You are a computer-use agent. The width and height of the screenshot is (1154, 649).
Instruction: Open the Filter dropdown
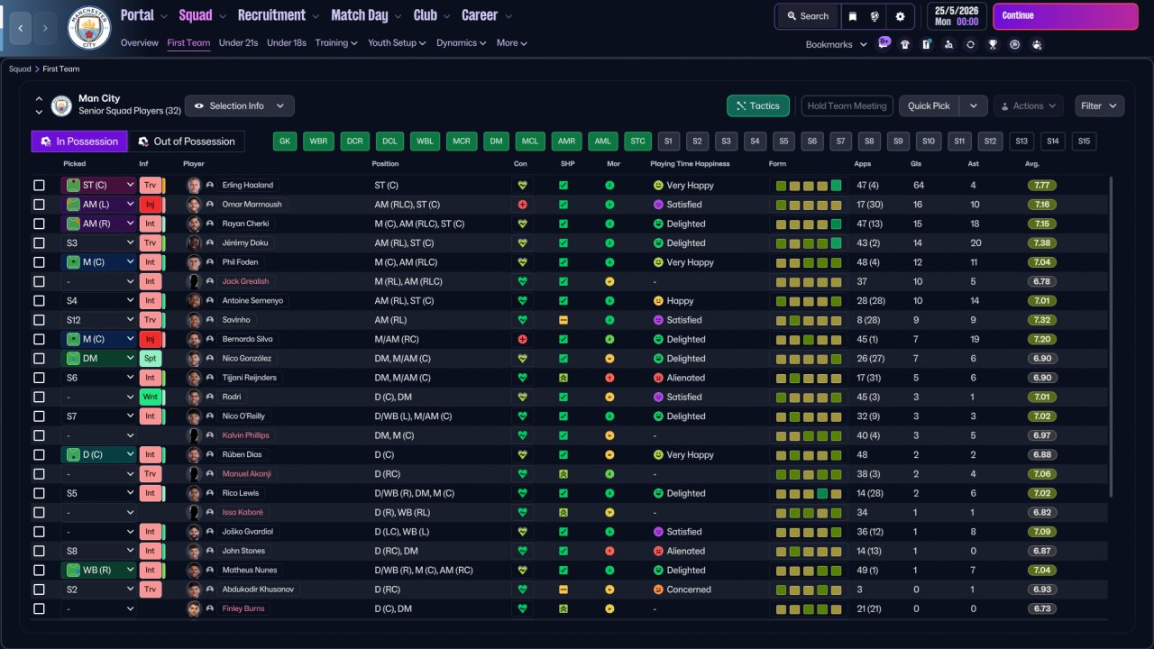tap(1099, 105)
